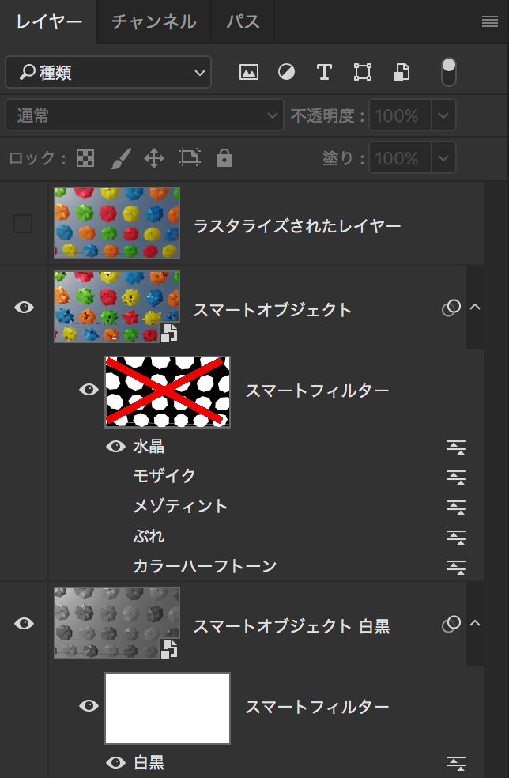Lock transparent pixels checkerboard icon
The height and width of the screenshot is (778, 509).
[x=85, y=158]
